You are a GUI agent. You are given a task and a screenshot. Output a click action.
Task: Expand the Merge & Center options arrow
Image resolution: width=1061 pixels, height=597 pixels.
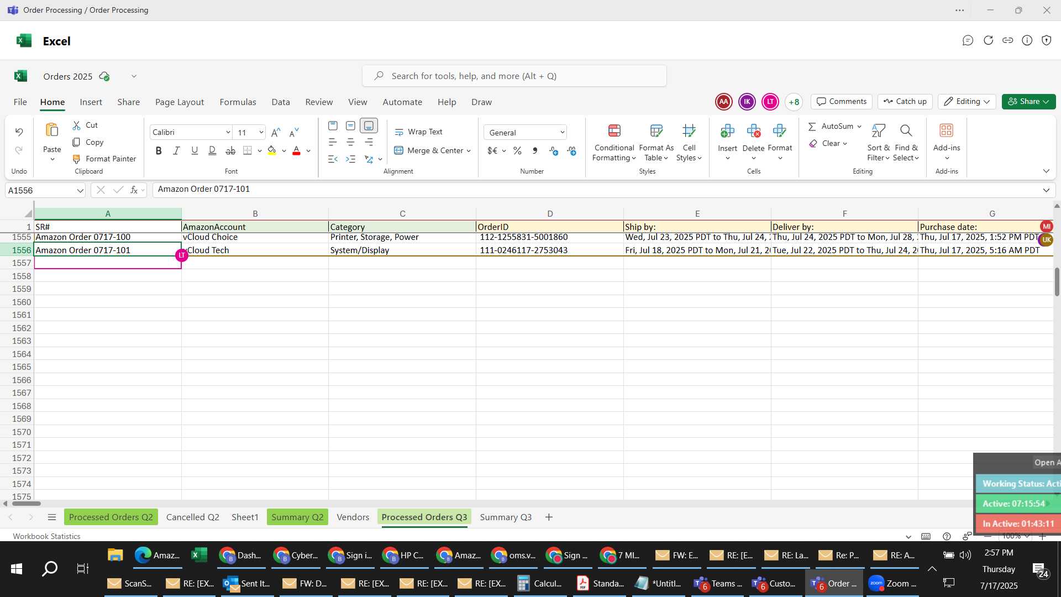tap(469, 150)
